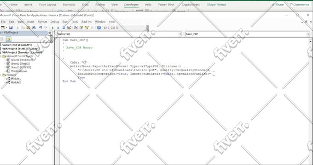313x165 pixels.
Task: Open the Tools menu
Action: pyautogui.click(x=75, y=22)
